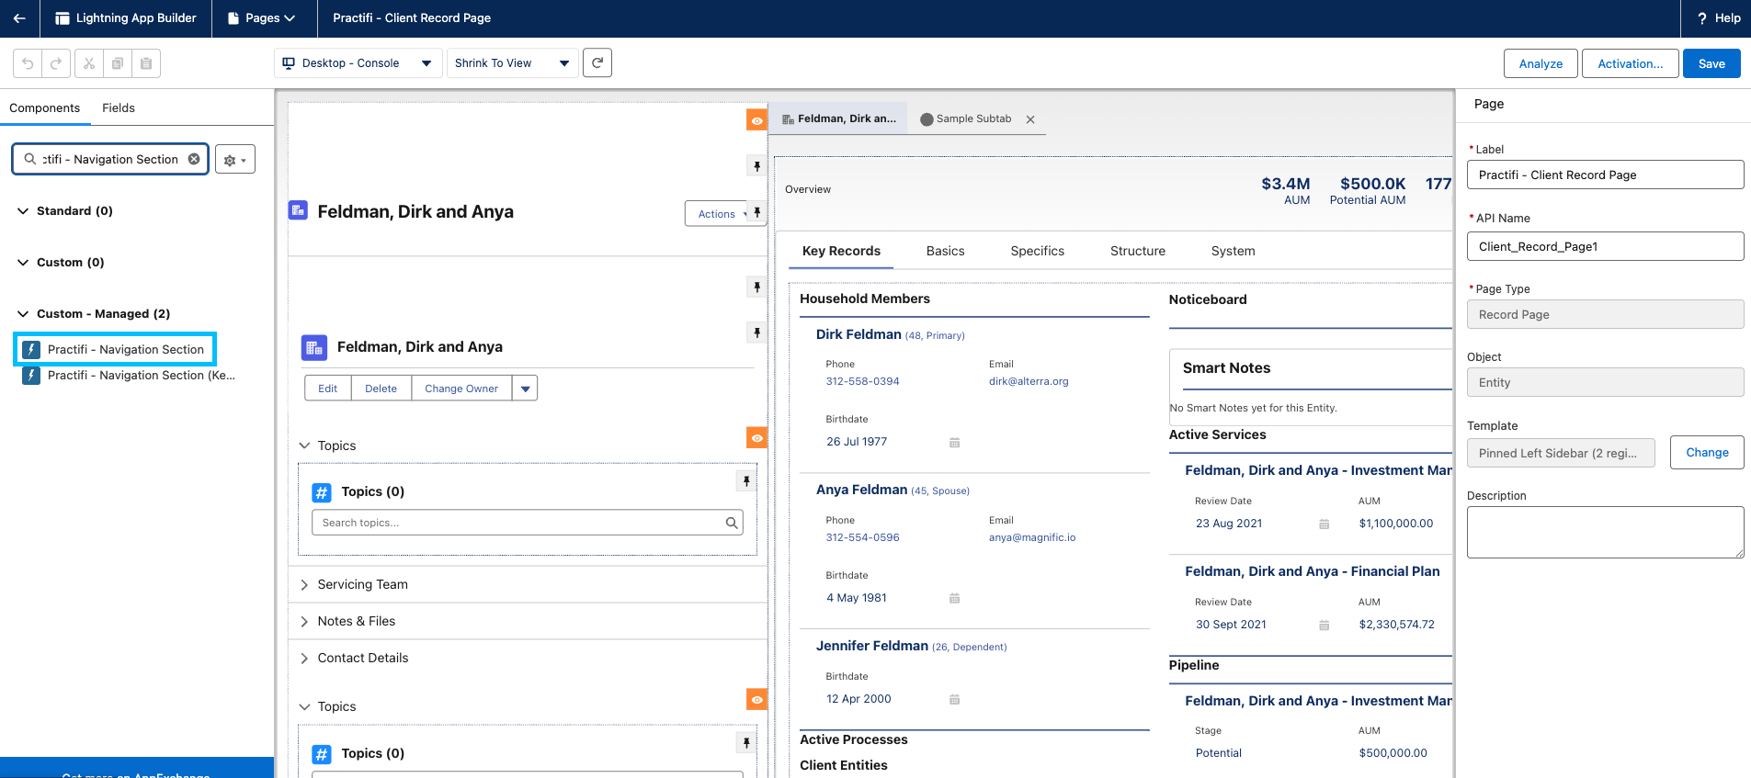1751x778 pixels.
Task: Close the Sample Subtab
Action: 1030,119
